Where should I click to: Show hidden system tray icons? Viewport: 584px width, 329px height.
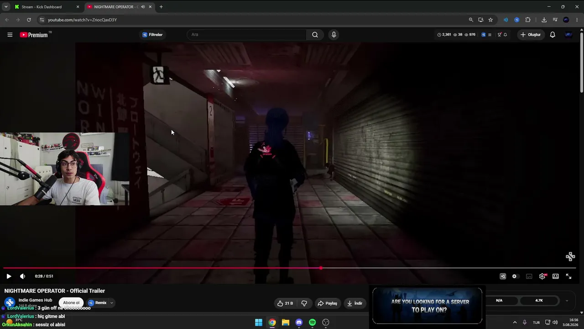(515, 323)
